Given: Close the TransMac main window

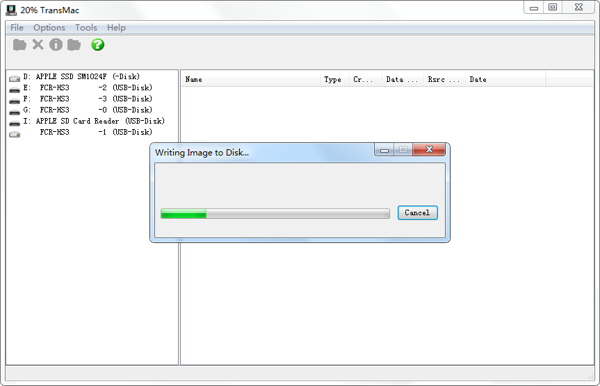Looking at the screenshot, I should tap(579, 7).
